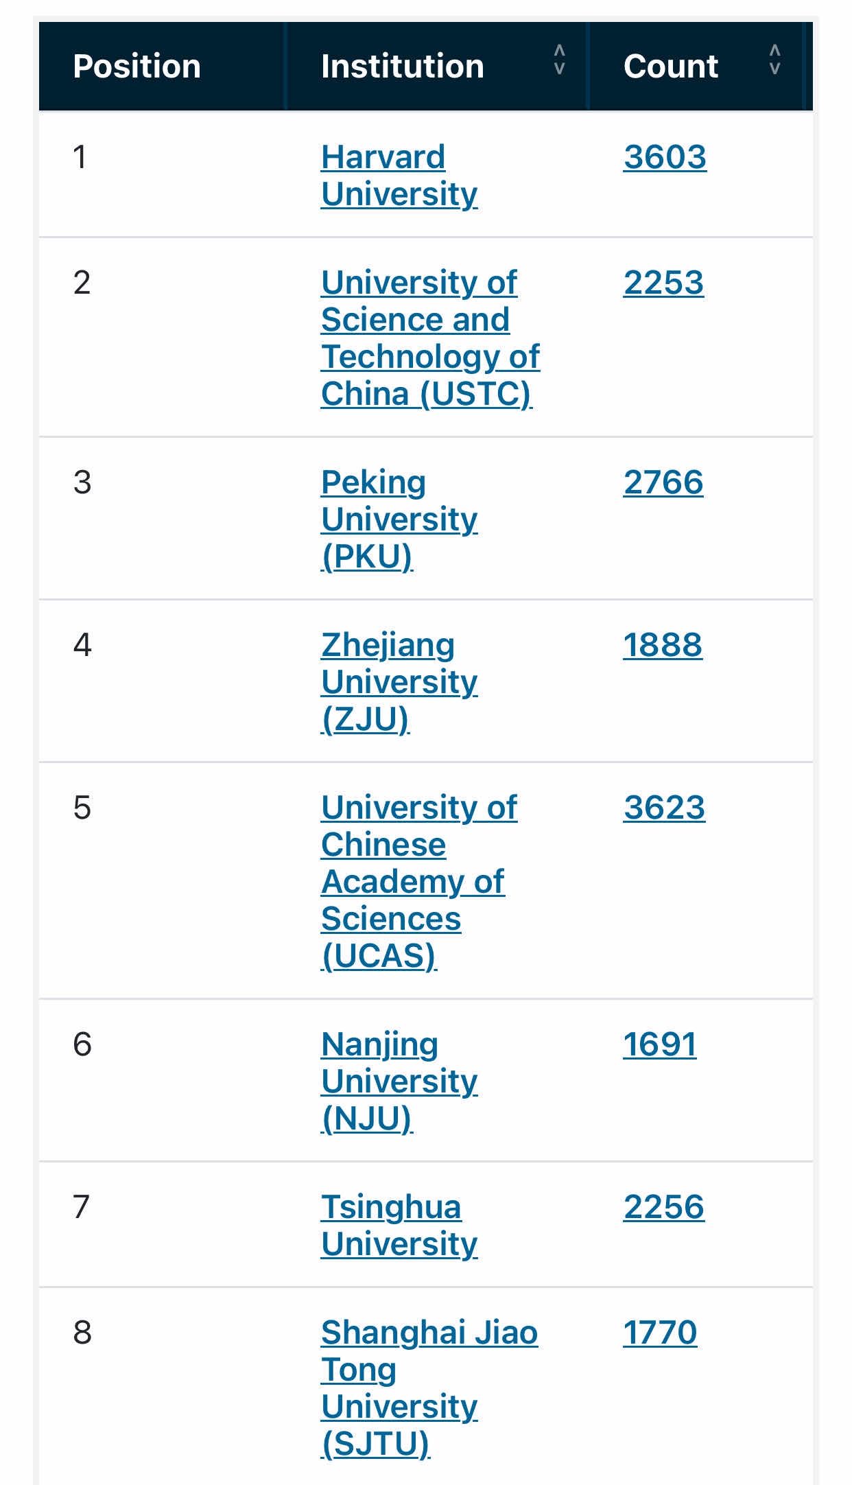This screenshot has width=852, height=1485.
Task: Click count 2256 for Tsinghua University
Action: pyautogui.click(x=663, y=1207)
